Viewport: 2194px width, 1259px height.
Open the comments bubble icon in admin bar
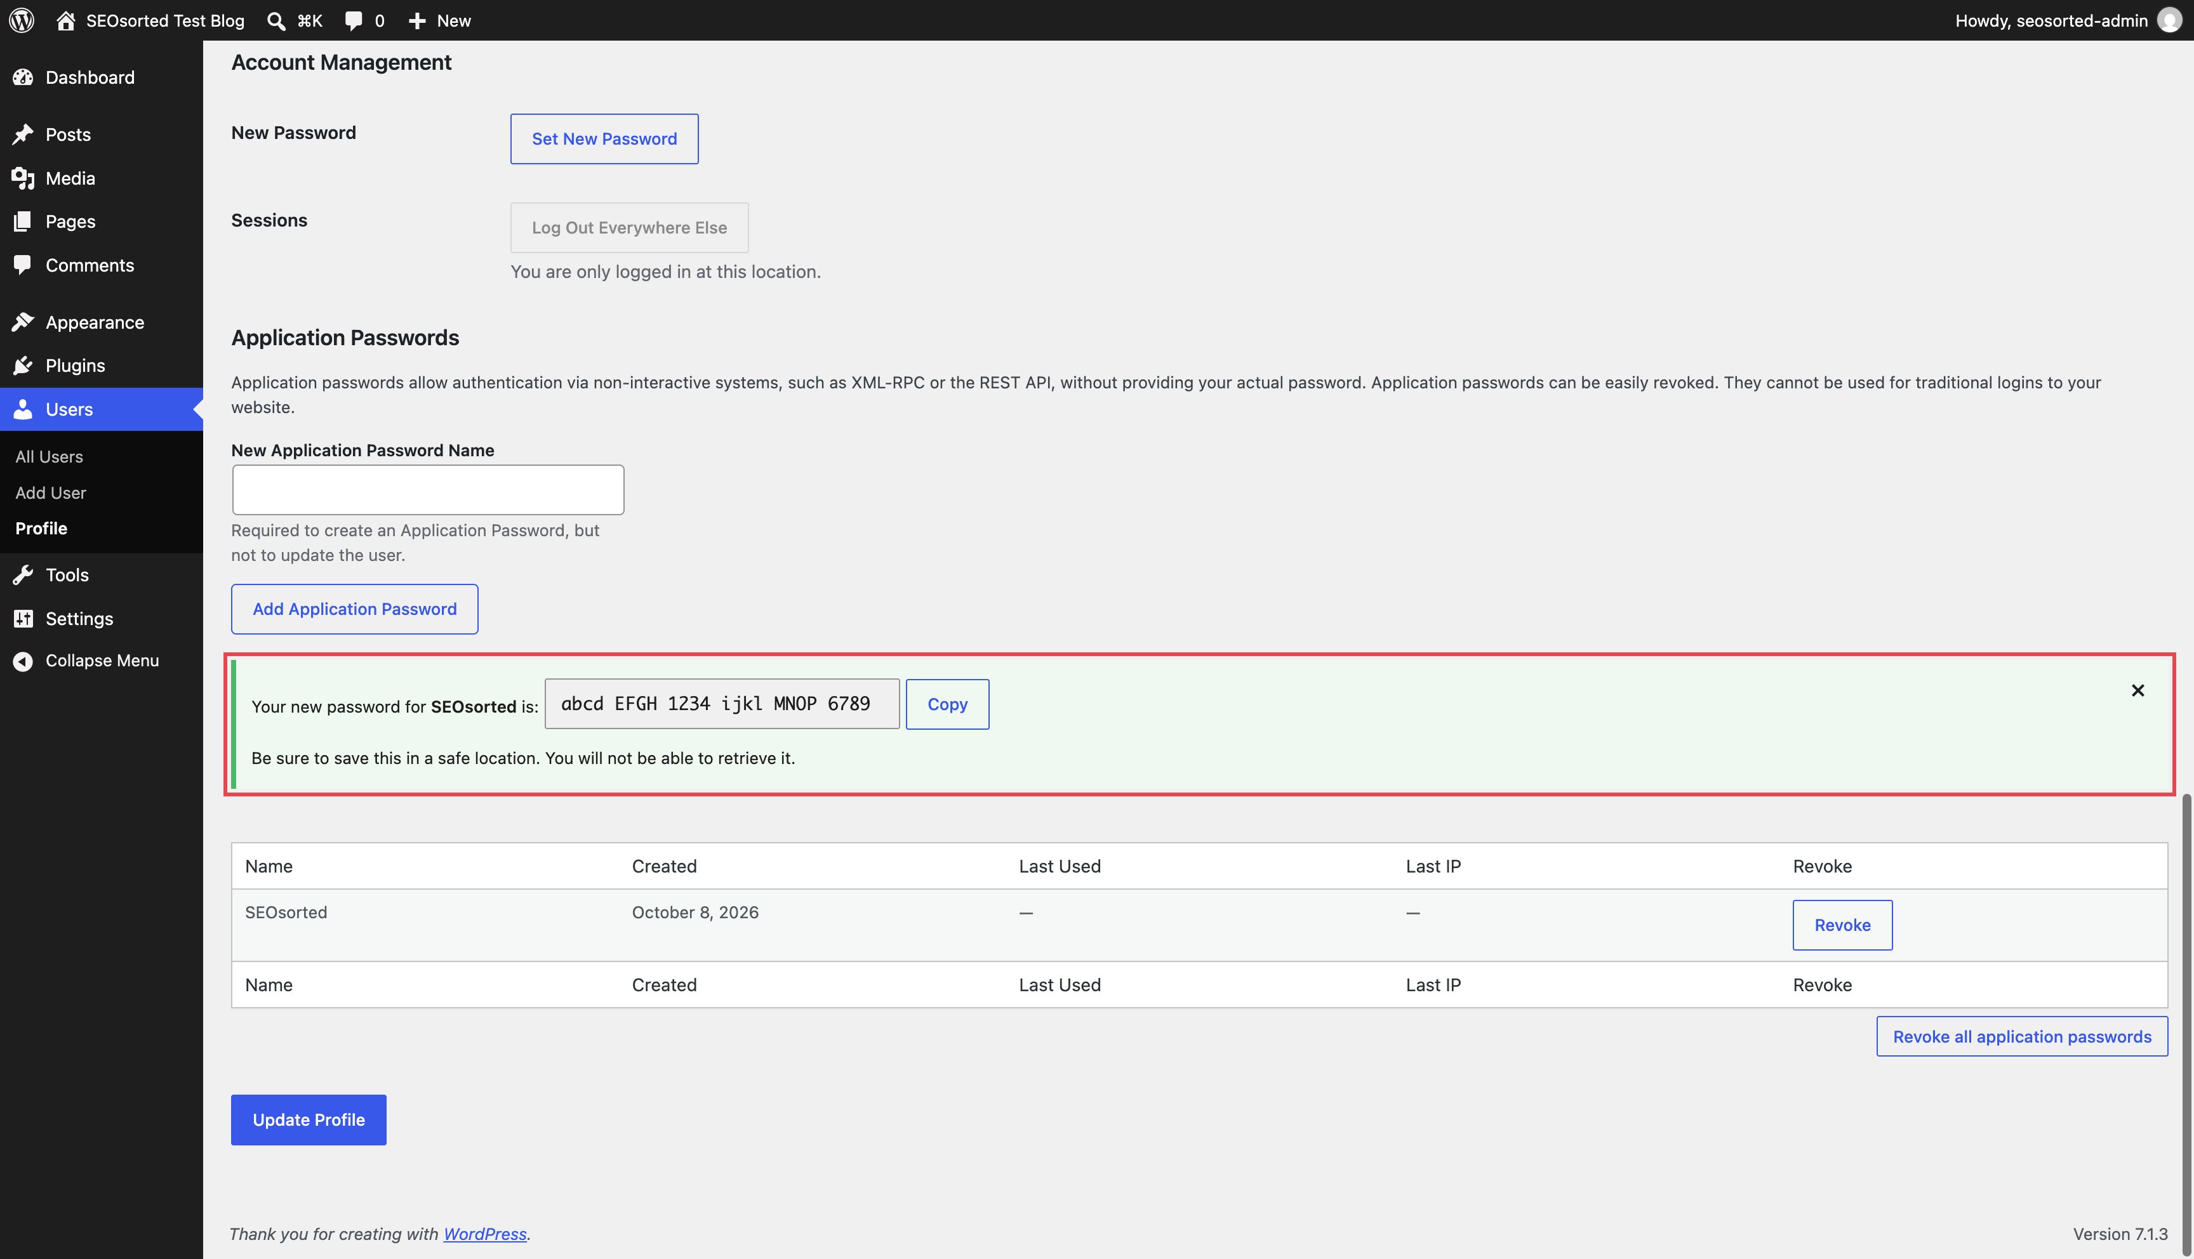353,21
